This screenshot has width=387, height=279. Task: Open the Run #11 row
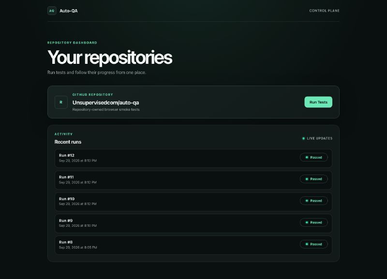pos(193,180)
